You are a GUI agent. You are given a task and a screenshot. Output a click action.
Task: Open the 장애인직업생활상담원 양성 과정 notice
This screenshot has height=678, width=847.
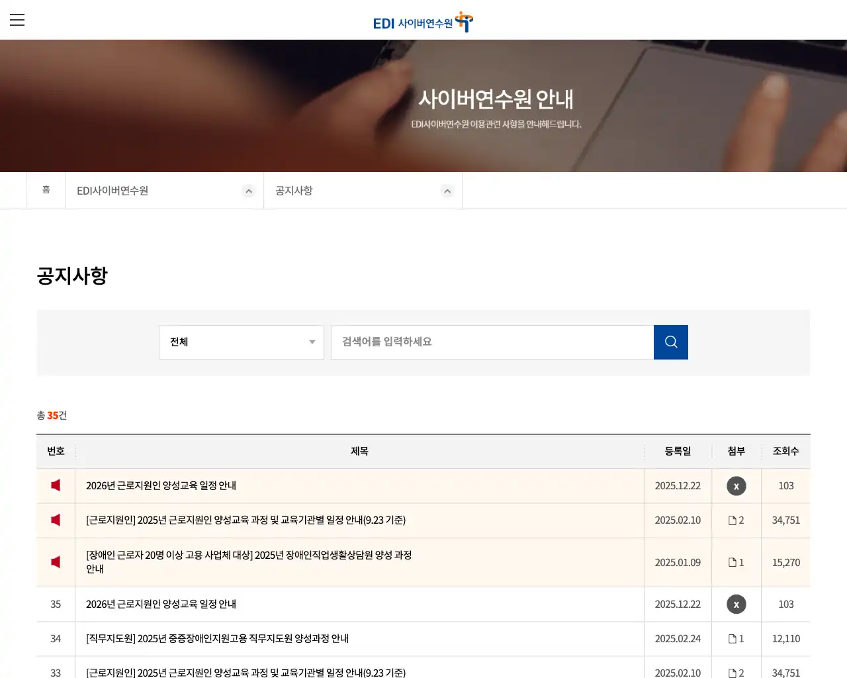tap(249, 562)
